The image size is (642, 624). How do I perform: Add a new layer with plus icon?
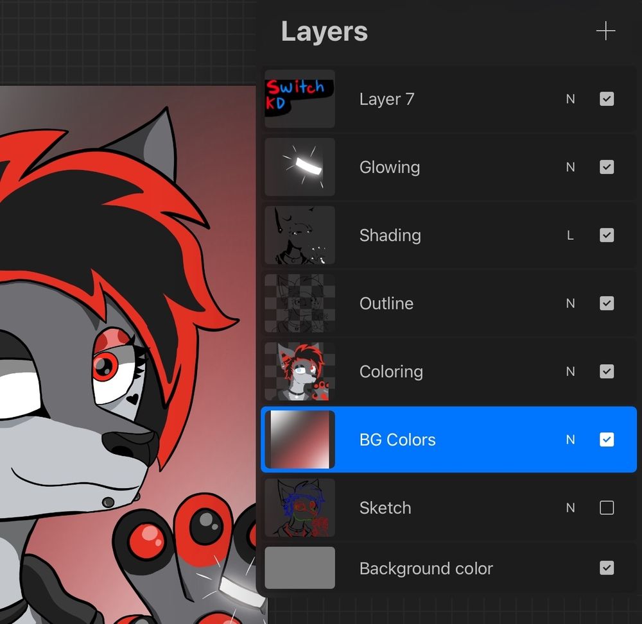point(605,31)
